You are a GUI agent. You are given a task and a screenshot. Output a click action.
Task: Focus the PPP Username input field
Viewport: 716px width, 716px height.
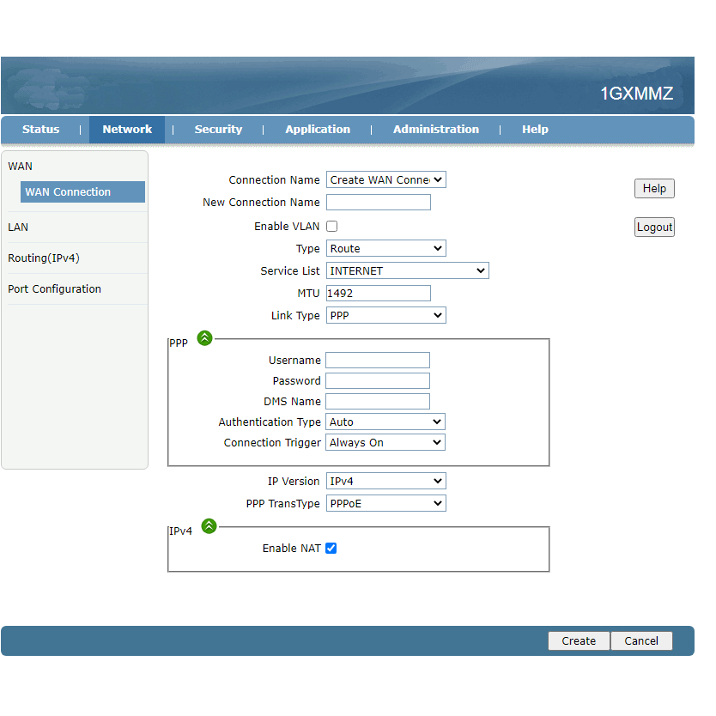378,361
